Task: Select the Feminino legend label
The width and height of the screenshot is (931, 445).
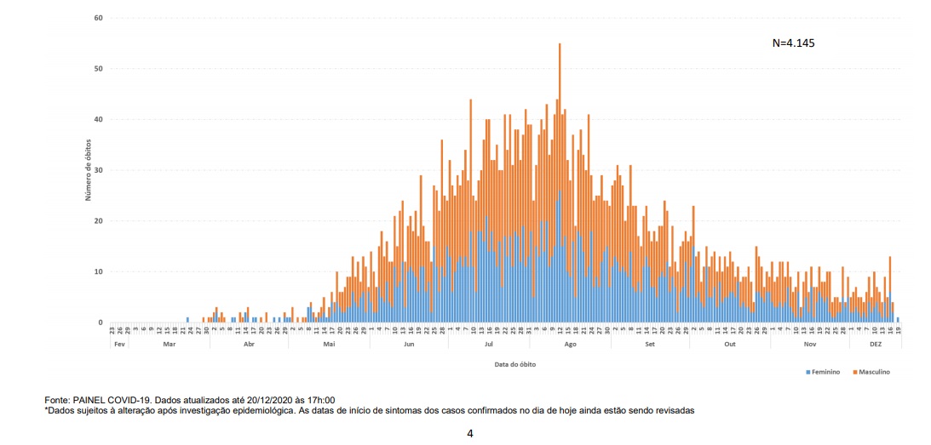Action: (x=826, y=372)
